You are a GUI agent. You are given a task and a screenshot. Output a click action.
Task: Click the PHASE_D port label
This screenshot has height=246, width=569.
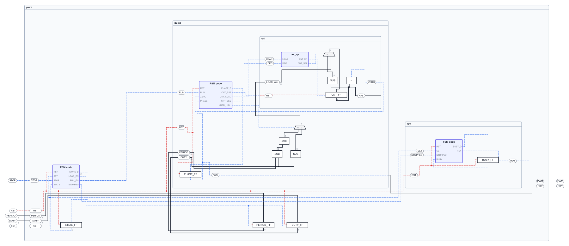(226, 88)
